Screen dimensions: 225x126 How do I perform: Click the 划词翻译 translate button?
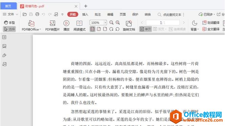coord(211,23)
